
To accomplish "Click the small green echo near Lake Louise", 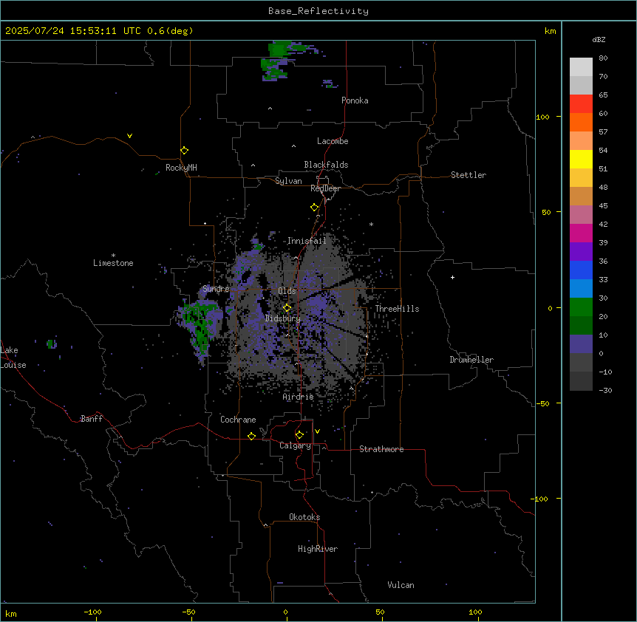I will (x=51, y=344).
